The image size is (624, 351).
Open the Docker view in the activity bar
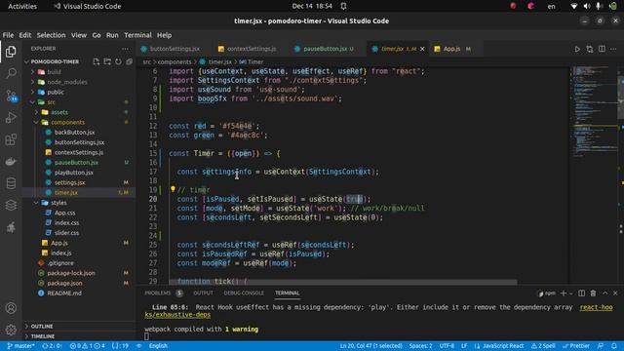coord(11,162)
